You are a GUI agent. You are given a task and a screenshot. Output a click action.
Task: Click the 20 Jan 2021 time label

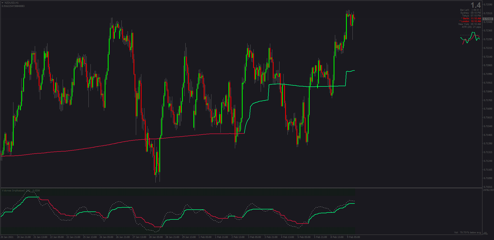[x=7, y=237]
